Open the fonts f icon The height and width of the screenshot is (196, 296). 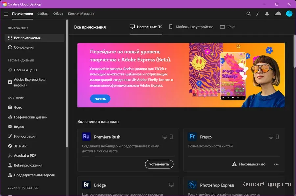[258, 14]
